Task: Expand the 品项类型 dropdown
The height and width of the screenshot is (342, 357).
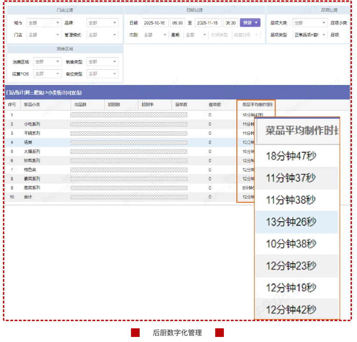Action: (309, 35)
